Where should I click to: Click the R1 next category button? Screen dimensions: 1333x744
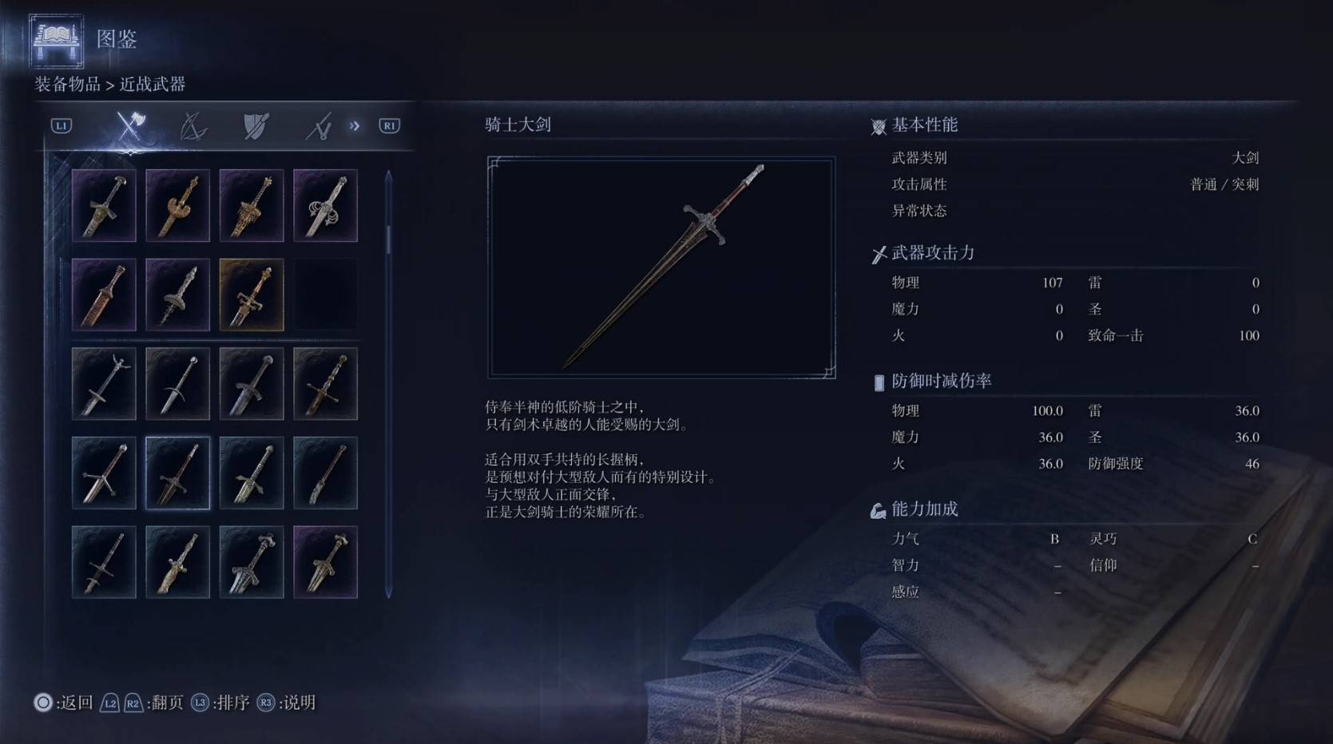(389, 126)
